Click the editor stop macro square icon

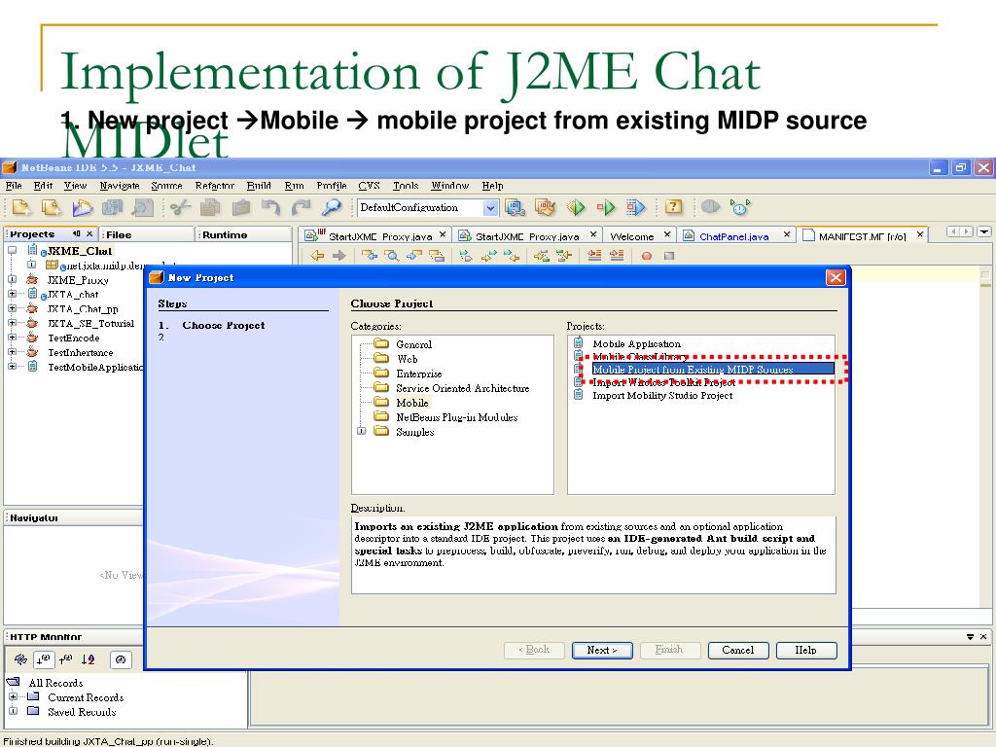click(x=669, y=256)
